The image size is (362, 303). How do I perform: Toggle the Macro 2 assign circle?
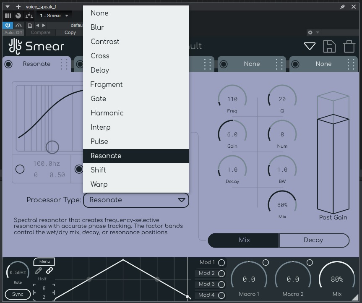coord(310,262)
